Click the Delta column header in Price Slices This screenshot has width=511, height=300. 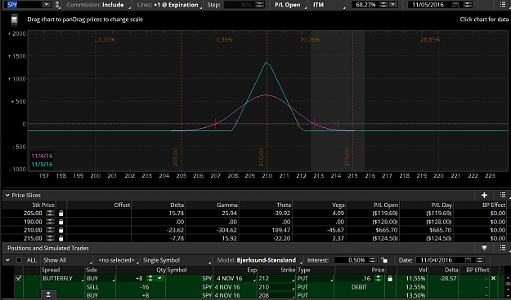(177, 205)
